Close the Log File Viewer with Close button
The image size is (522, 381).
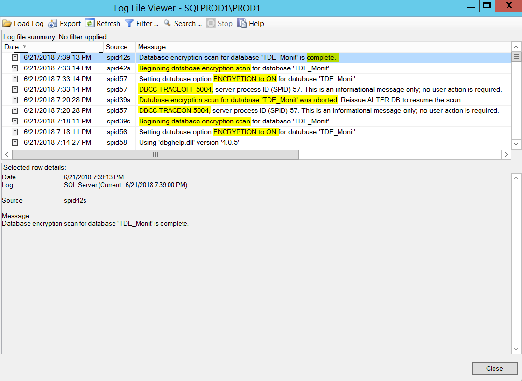point(494,368)
